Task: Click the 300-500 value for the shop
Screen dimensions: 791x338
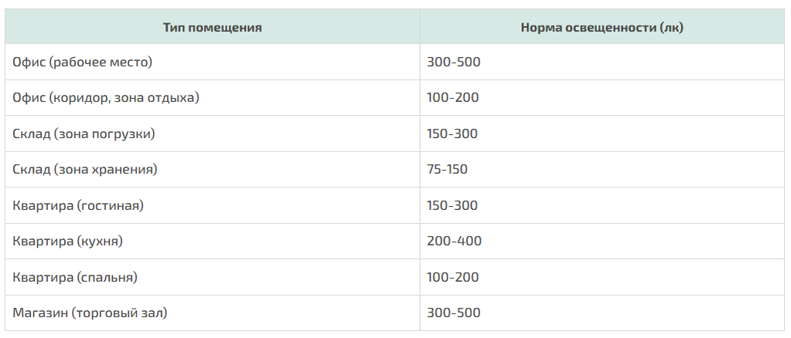Action: (x=453, y=313)
